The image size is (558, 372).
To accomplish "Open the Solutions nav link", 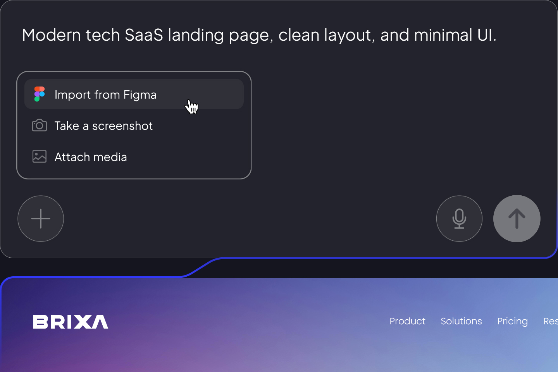I will [461, 321].
